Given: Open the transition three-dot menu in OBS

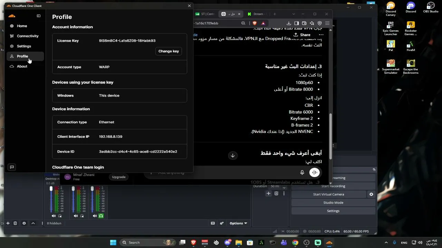Looking at the screenshot, I should click(284, 194).
